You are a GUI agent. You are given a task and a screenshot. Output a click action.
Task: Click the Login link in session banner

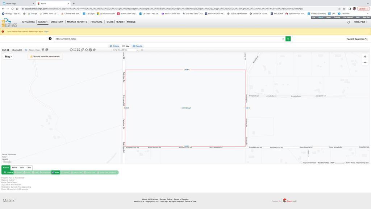(46, 32)
